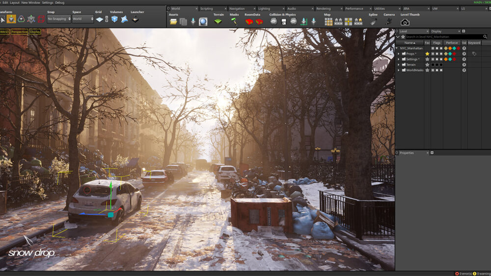
Task: Select the Masks paint roller icon
Action: (x=234, y=22)
